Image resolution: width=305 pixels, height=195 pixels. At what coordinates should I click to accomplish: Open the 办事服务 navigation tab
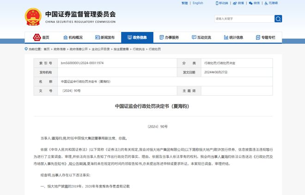(x=169, y=37)
